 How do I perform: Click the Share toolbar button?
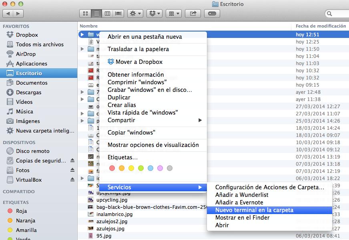(193, 14)
